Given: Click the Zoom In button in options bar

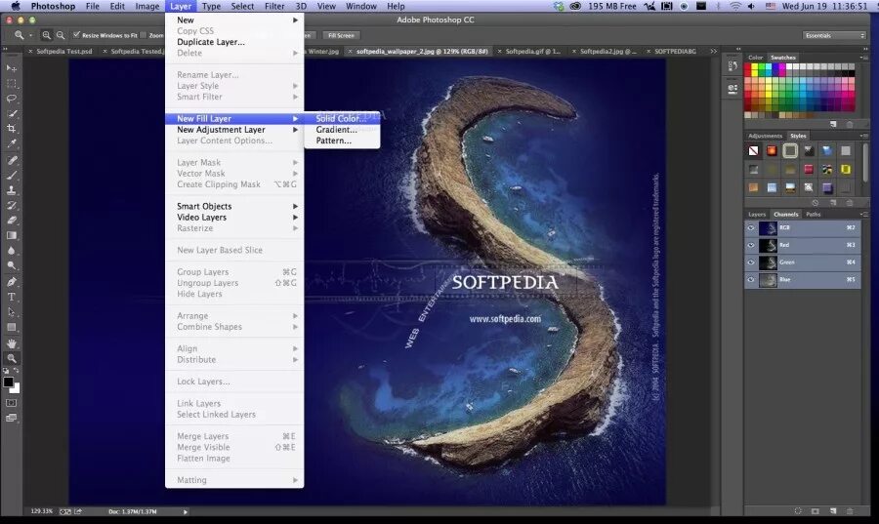Looking at the screenshot, I should [47, 35].
